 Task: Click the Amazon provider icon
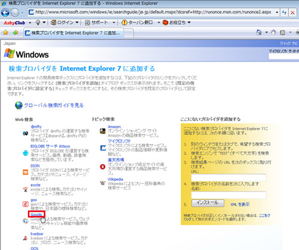pyautogui.click(x=103, y=131)
